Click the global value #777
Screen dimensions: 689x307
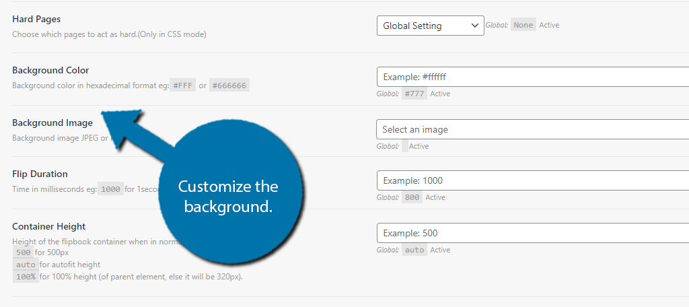click(x=414, y=94)
